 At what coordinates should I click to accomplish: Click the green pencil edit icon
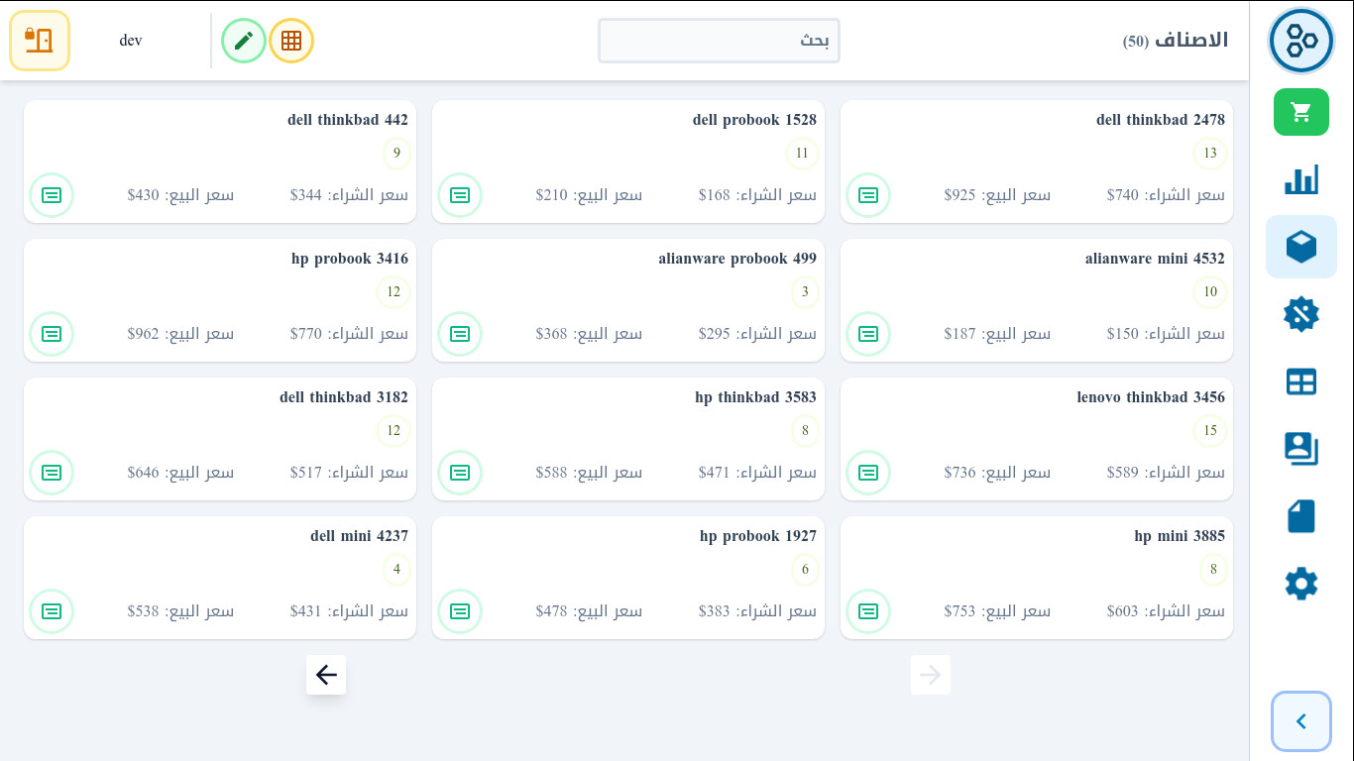click(244, 41)
